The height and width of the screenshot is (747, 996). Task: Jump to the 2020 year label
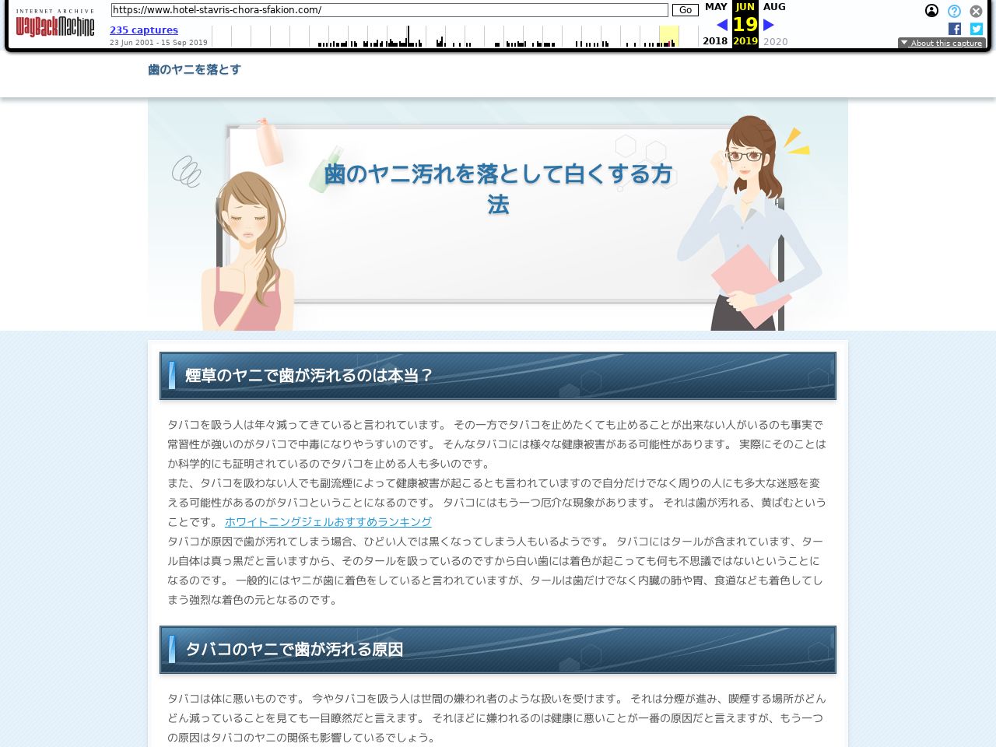[x=775, y=41]
